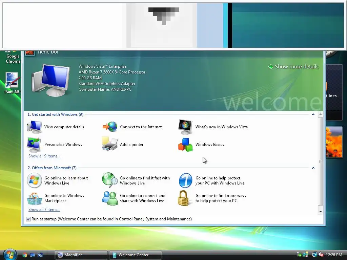Screen dimensions: 347x260
Task: Click 4.00 GB RAM text
Action: click(x=90, y=78)
